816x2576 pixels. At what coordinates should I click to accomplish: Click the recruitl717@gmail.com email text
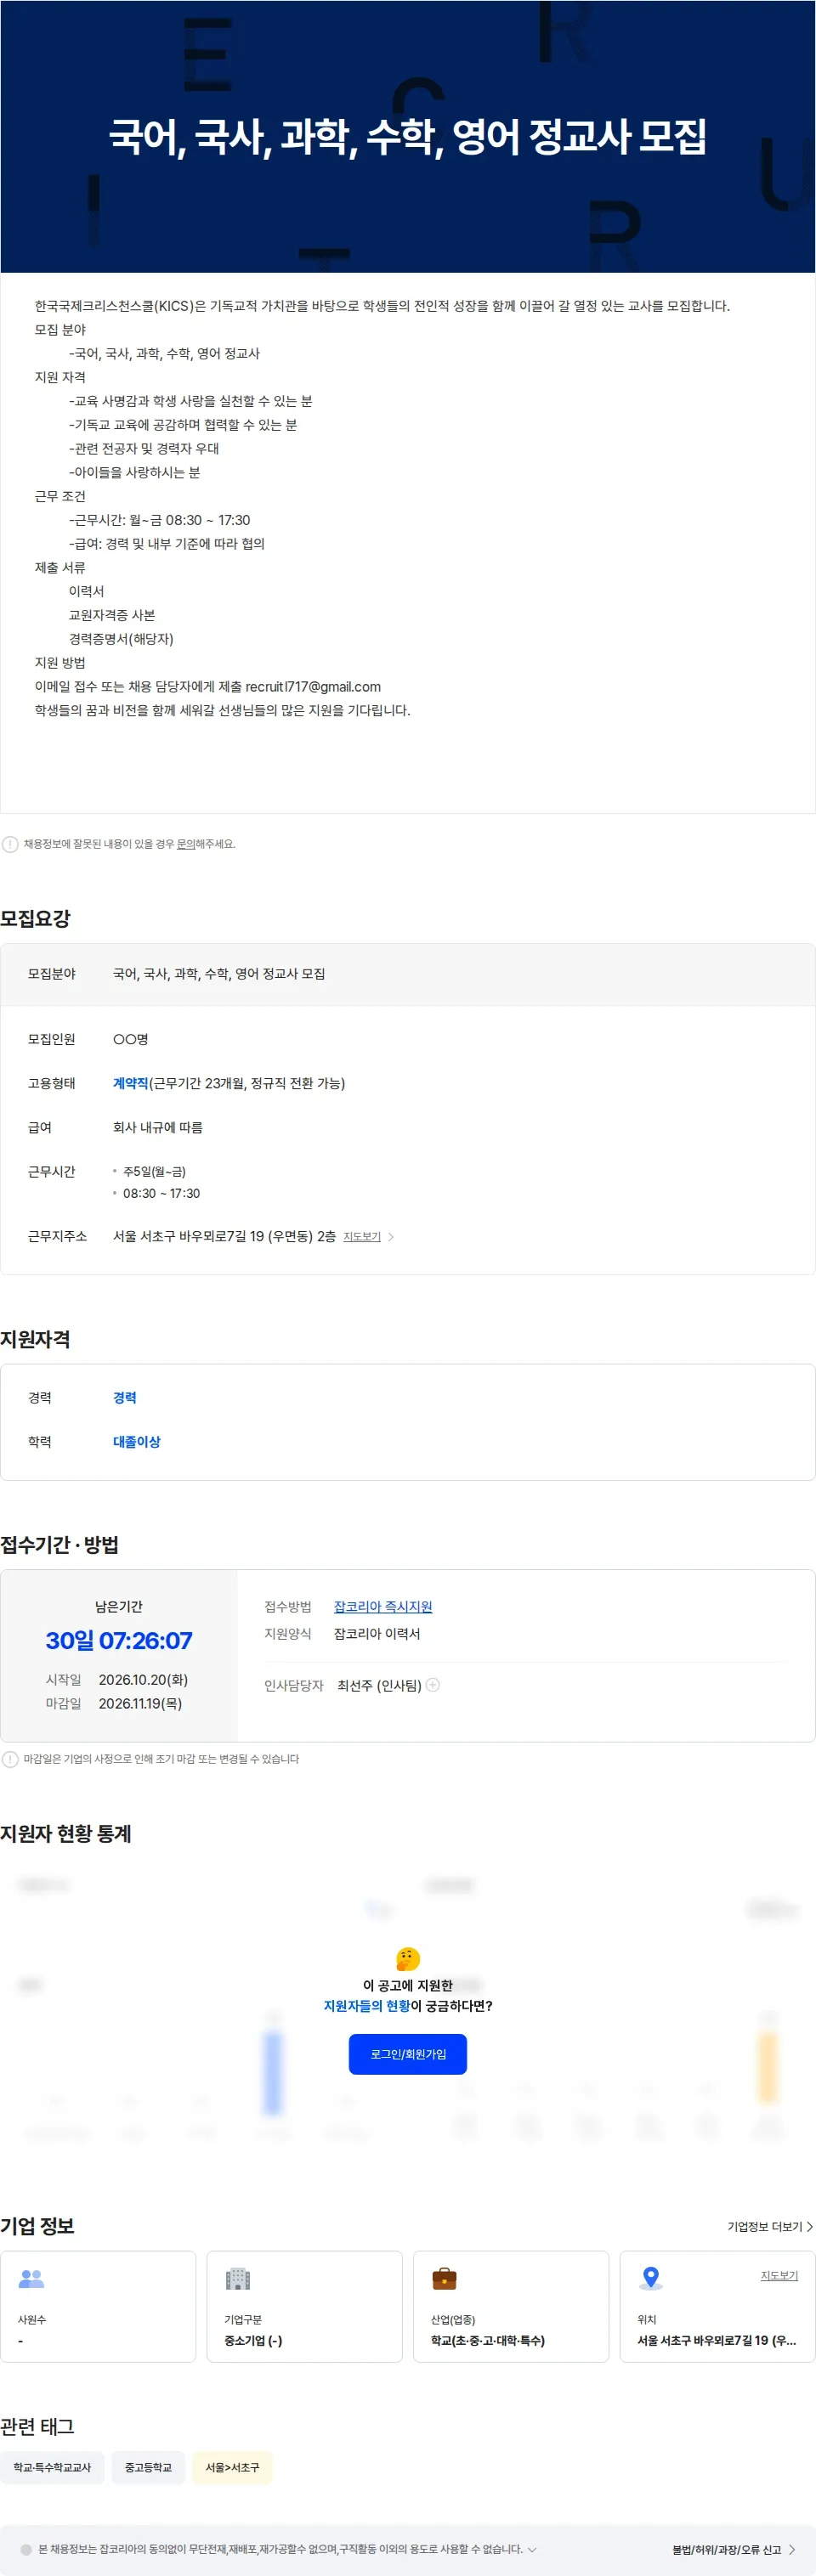[x=313, y=687]
